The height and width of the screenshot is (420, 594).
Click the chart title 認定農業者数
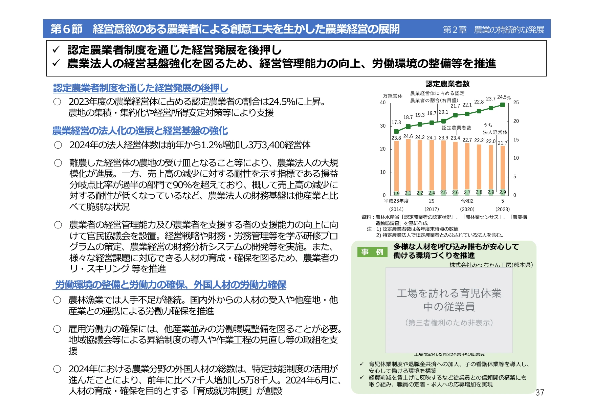pos(447,84)
